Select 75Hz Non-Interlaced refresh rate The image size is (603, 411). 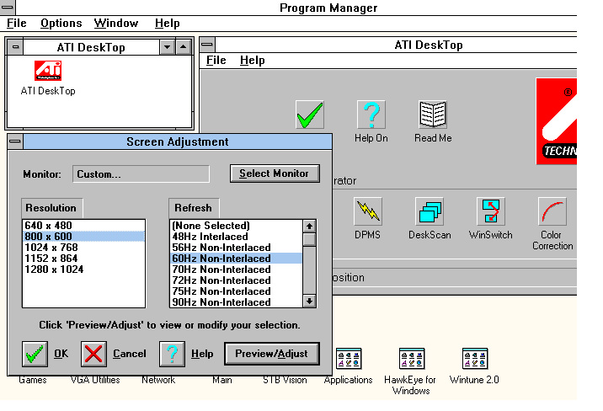236,291
